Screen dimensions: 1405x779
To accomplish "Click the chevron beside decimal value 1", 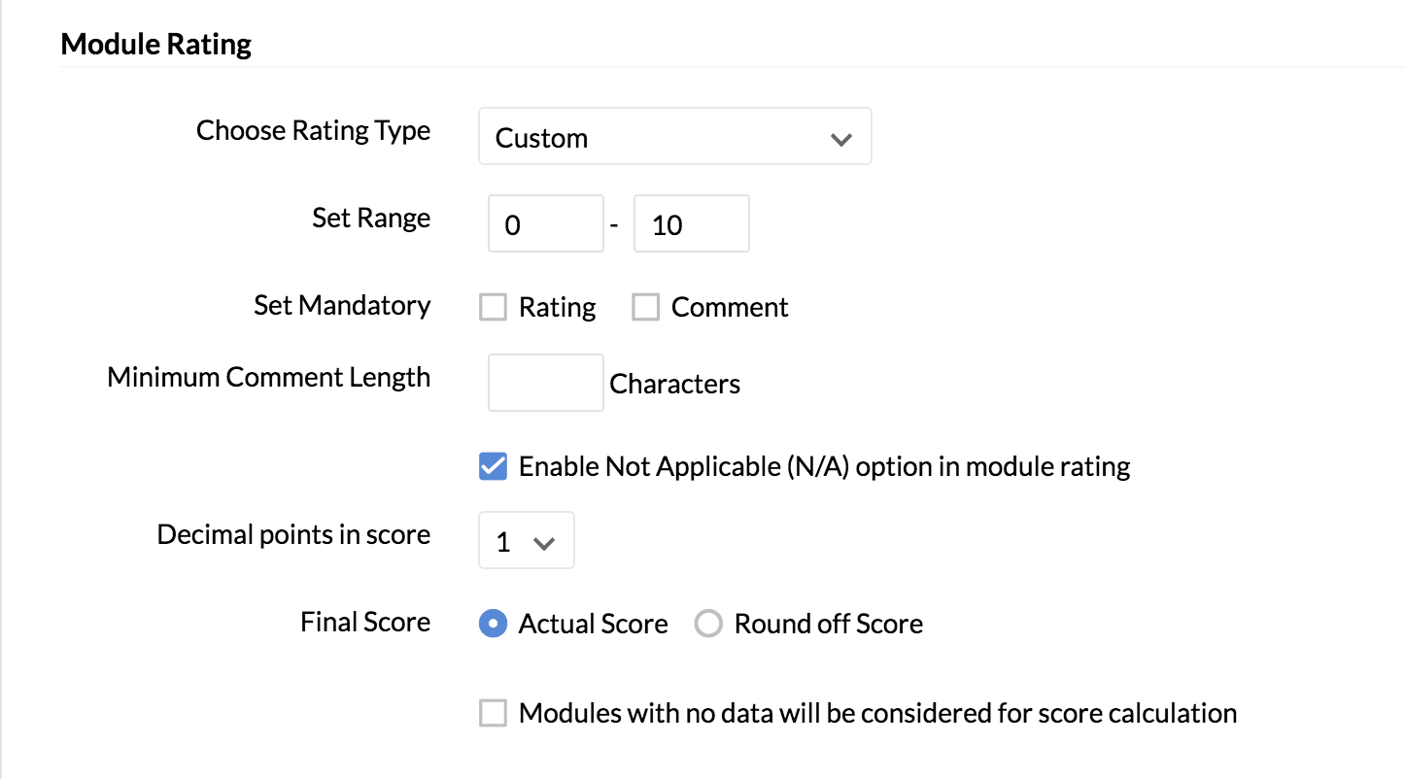I will (544, 543).
